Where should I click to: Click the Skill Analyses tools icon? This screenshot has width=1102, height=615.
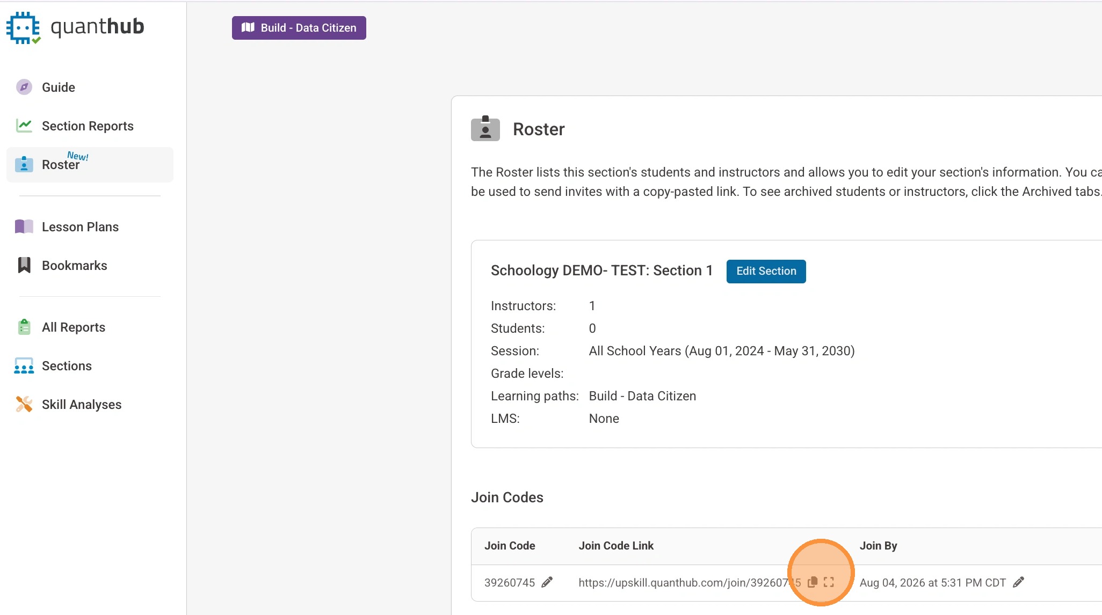[24, 404]
